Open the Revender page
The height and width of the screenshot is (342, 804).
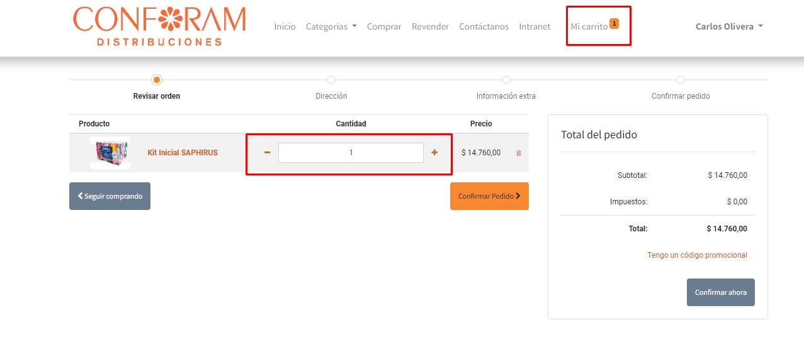tap(430, 26)
